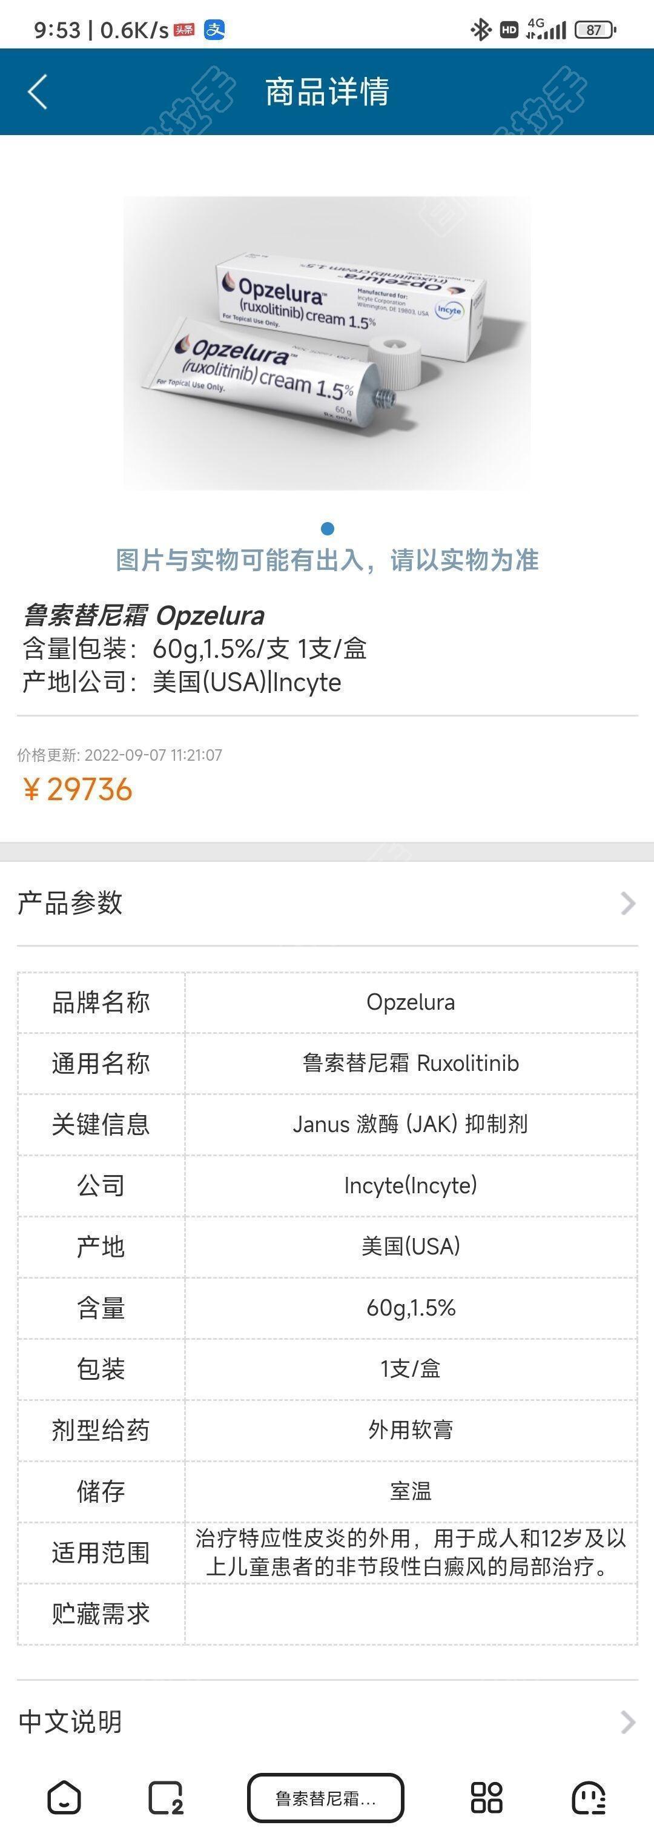Tap the Alipay status bar icon
Image resolution: width=654 pixels, height=1848 pixels.
click(x=214, y=30)
